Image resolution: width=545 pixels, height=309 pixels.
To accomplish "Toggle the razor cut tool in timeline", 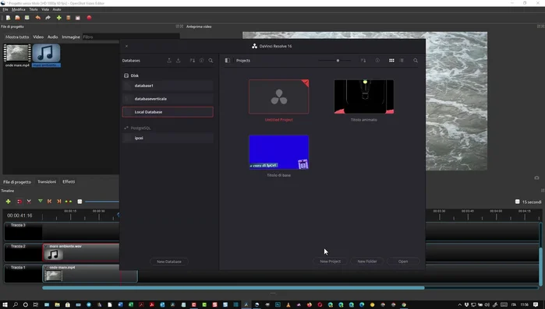I will pos(29,202).
